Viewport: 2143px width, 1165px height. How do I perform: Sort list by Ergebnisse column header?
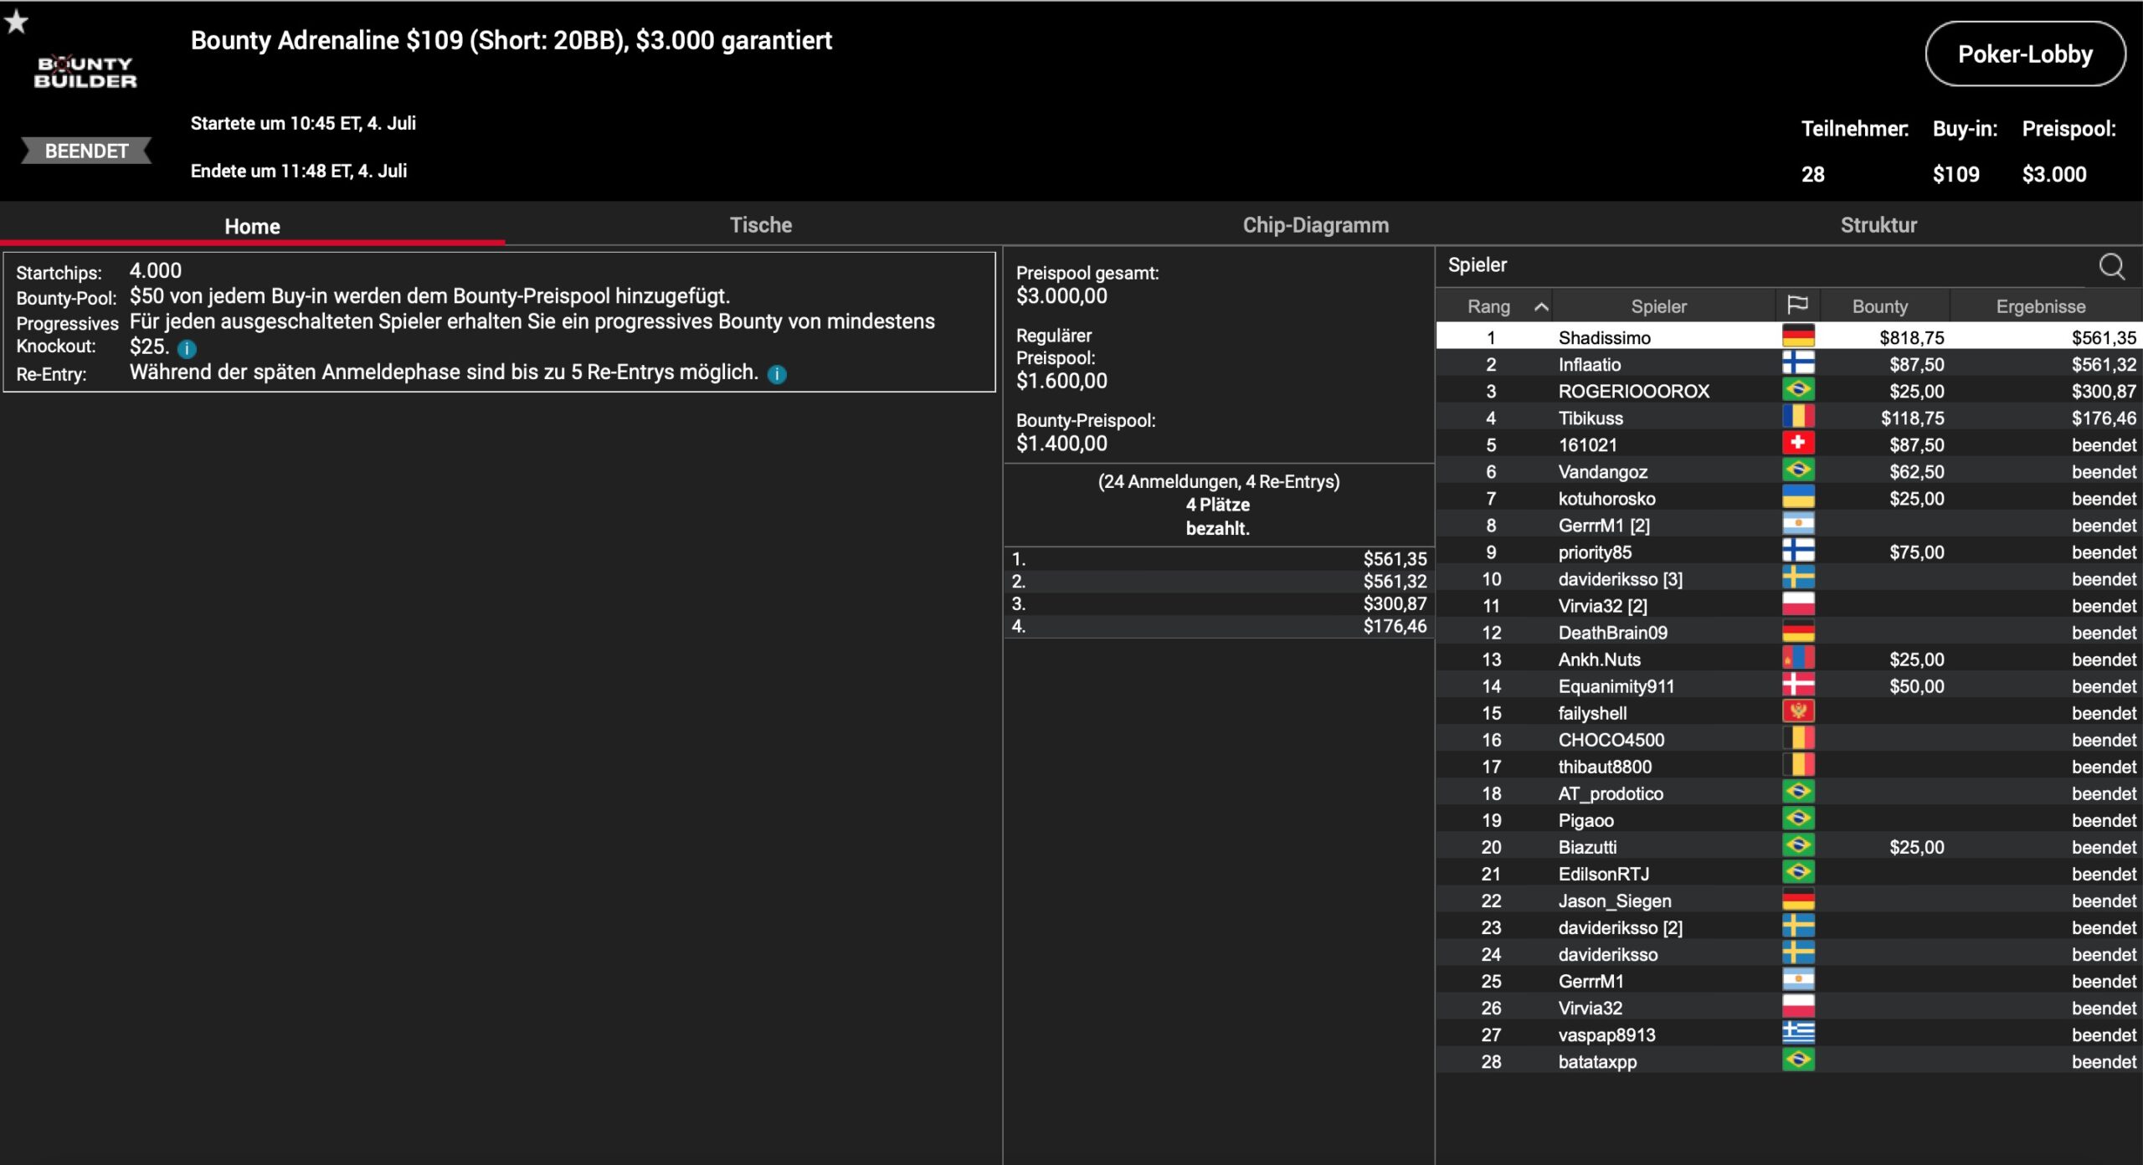[x=2040, y=306]
